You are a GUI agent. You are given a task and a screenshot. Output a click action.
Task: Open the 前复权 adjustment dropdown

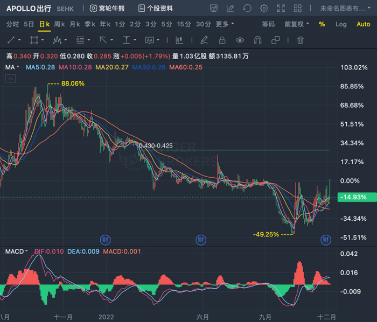297,24
